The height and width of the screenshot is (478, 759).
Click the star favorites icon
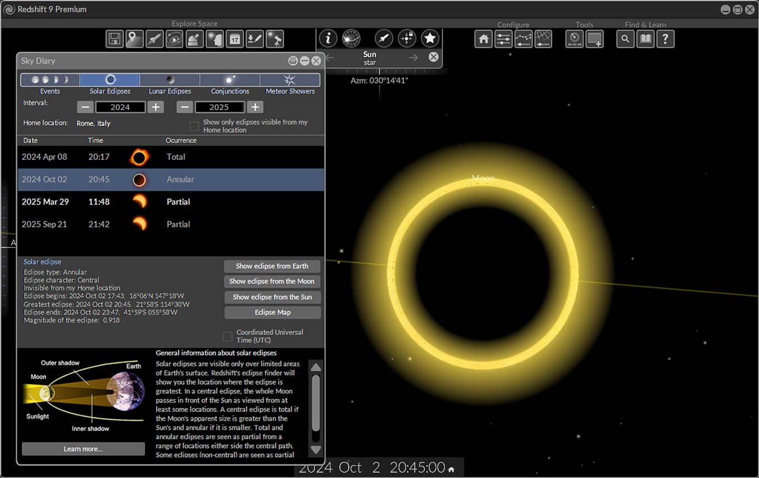click(x=430, y=38)
